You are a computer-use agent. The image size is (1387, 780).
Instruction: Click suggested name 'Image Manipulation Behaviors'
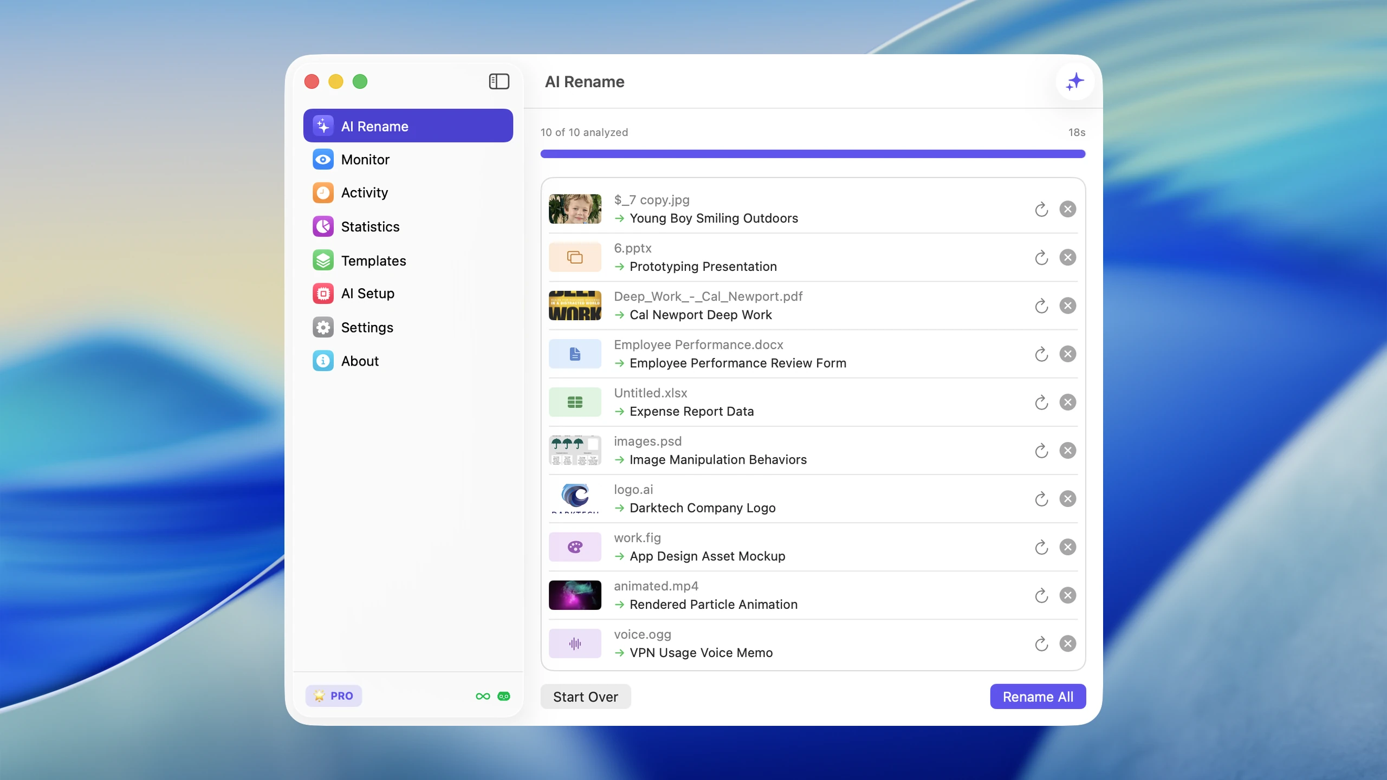[x=718, y=459]
